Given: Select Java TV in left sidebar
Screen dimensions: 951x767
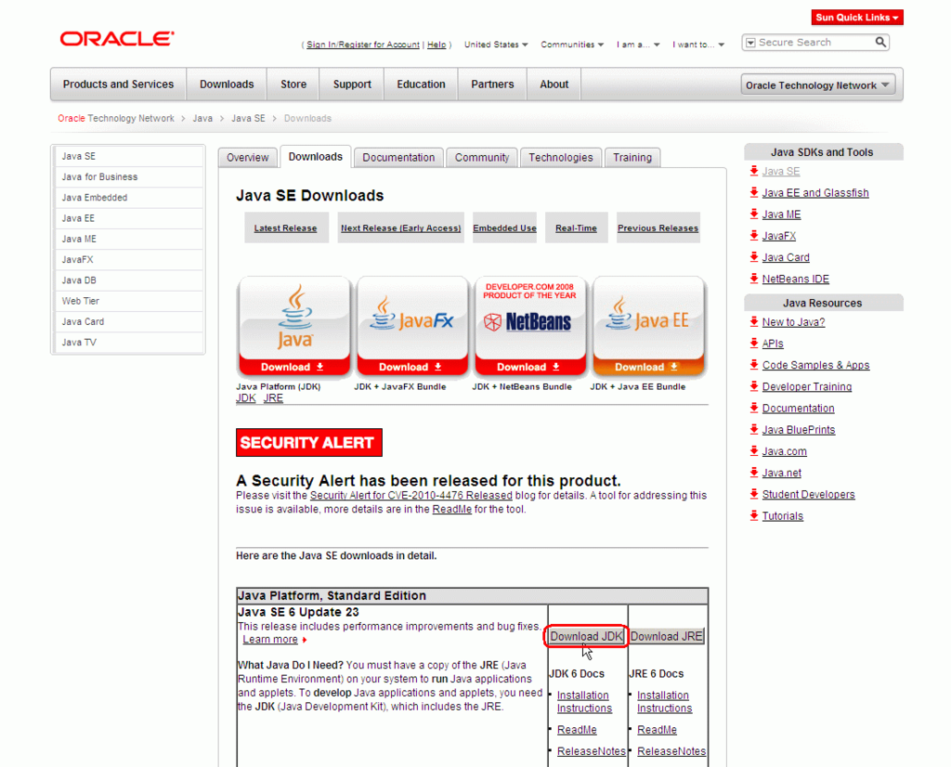Looking at the screenshot, I should [x=128, y=342].
